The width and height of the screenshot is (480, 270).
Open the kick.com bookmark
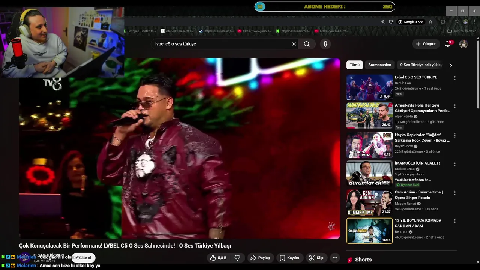pos(293,31)
